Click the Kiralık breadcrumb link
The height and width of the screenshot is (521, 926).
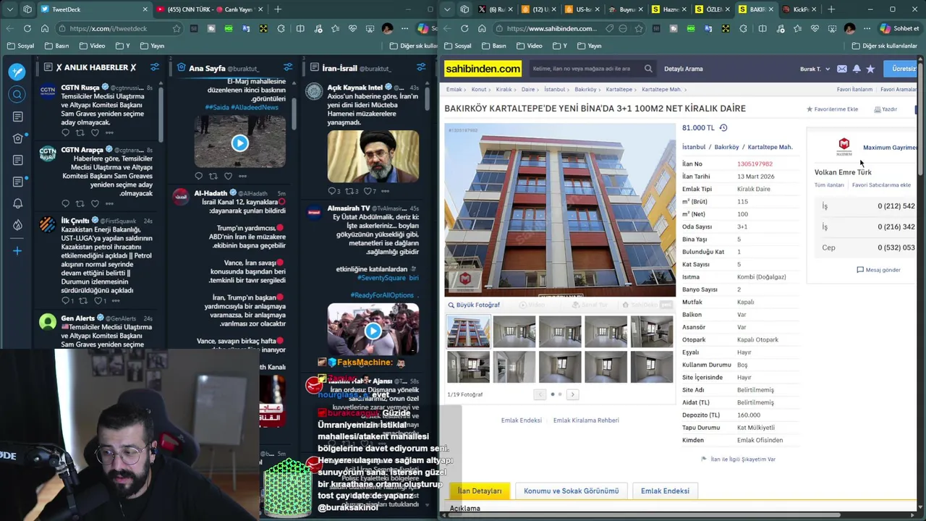click(x=504, y=90)
